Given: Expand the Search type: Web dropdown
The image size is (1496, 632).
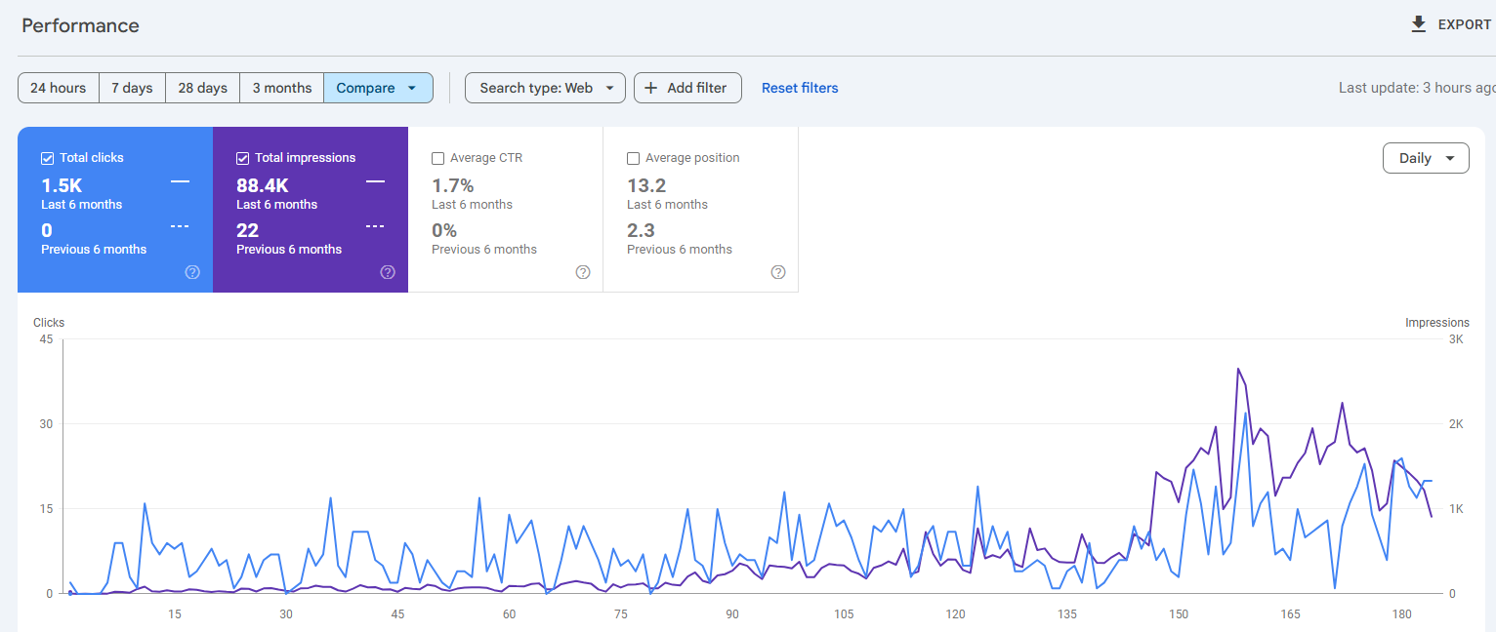Looking at the screenshot, I should [545, 88].
